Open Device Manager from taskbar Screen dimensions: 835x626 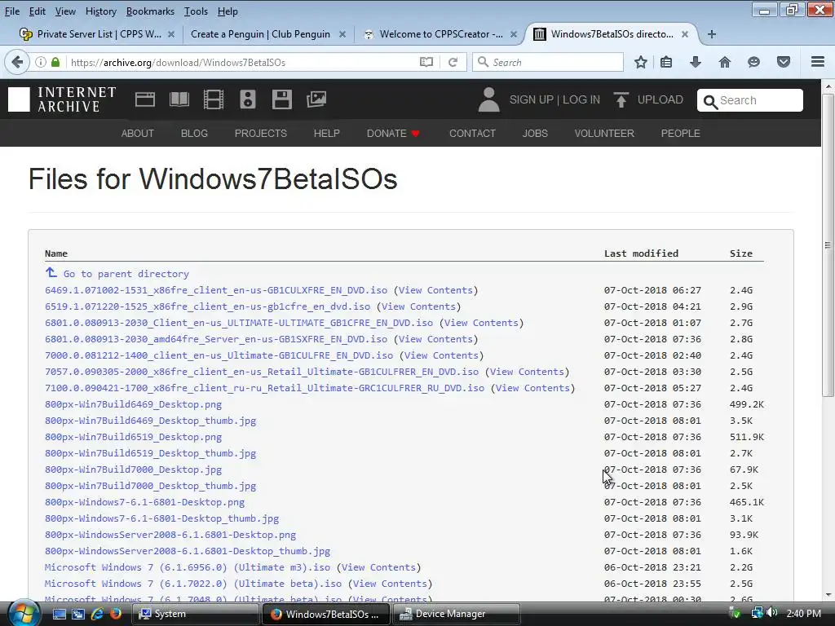[457, 614]
